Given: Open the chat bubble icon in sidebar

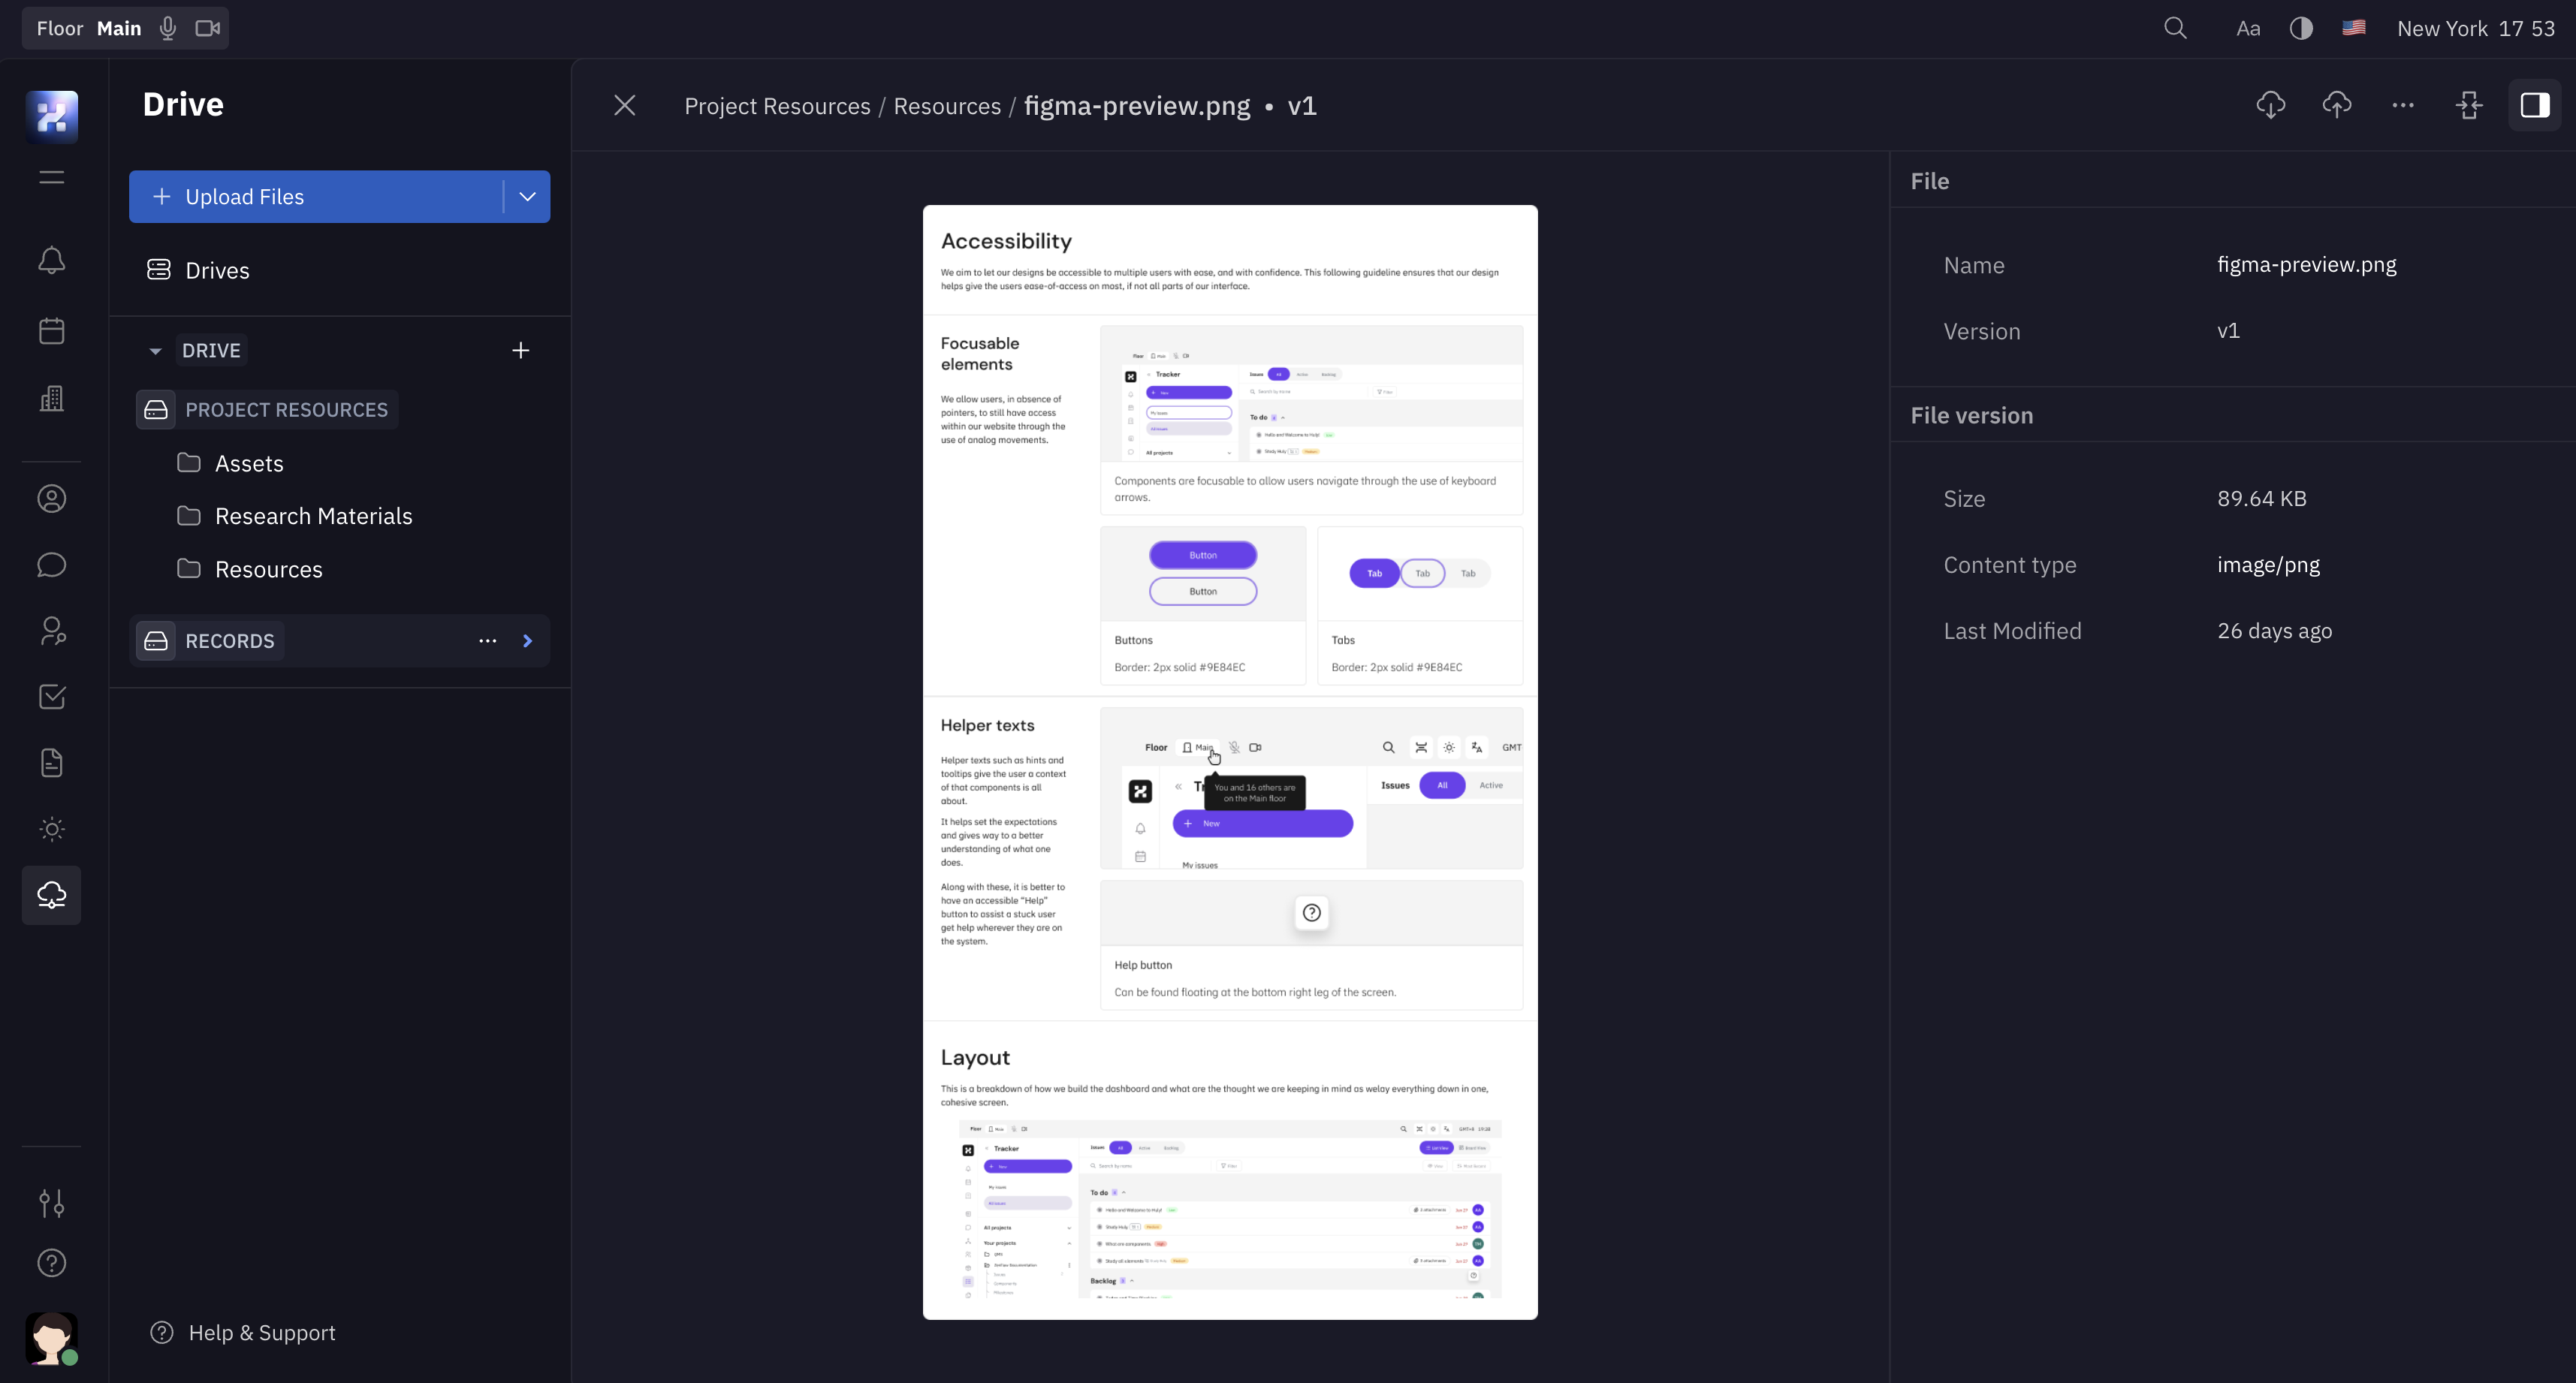Looking at the screenshot, I should click(52, 565).
